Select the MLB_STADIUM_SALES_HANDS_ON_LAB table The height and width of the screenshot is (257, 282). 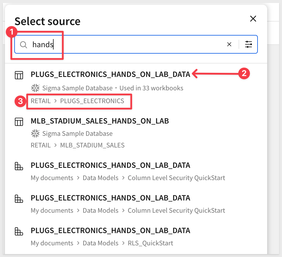tap(100, 121)
